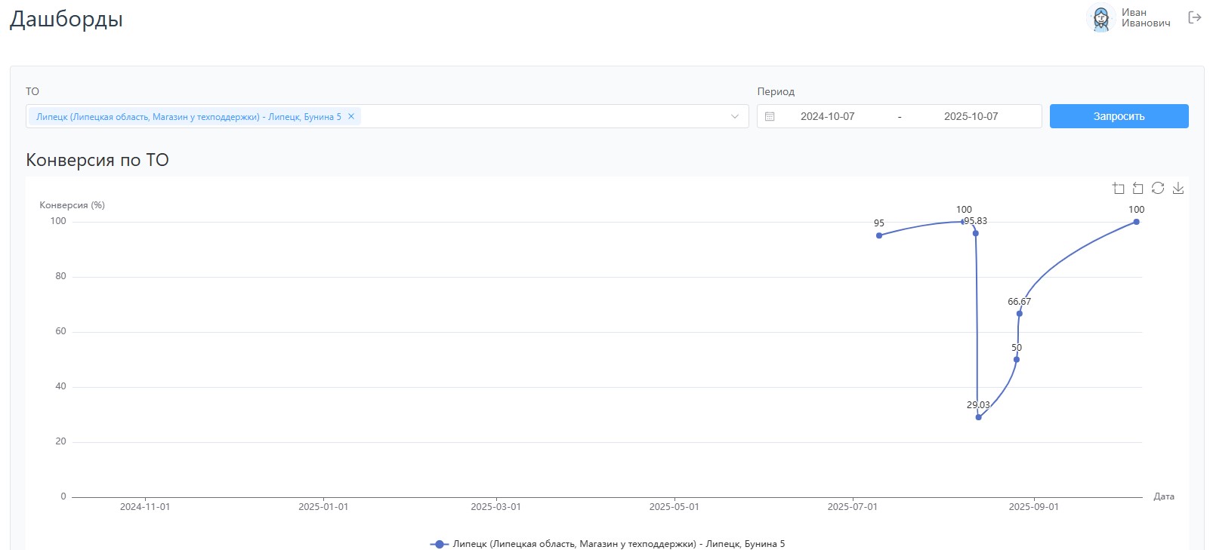Download the chart as an image
The height and width of the screenshot is (550, 1210).
point(1178,189)
